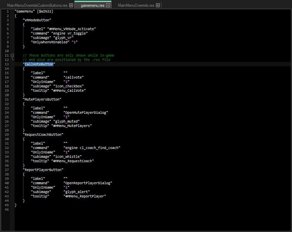This screenshot has width=292, height=232.
Task: Click line number 1 in the margin
Action: (8, 11)
